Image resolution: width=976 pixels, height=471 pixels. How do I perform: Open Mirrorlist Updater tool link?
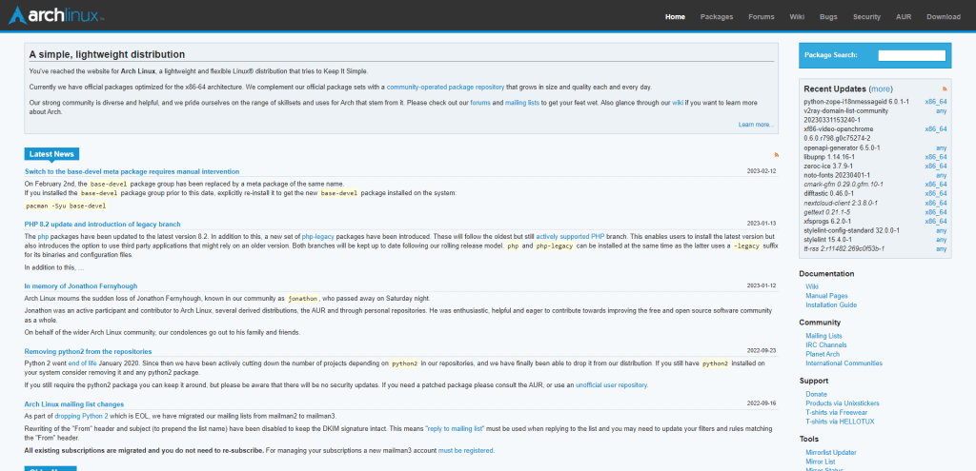pos(831,452)
